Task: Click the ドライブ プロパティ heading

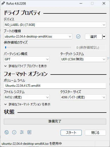Action: pos(22,13)
